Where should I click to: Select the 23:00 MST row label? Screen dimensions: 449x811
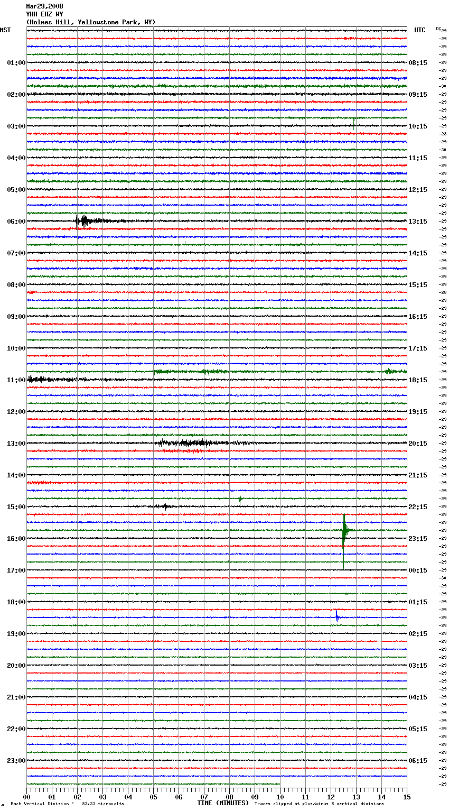point(16,761)
